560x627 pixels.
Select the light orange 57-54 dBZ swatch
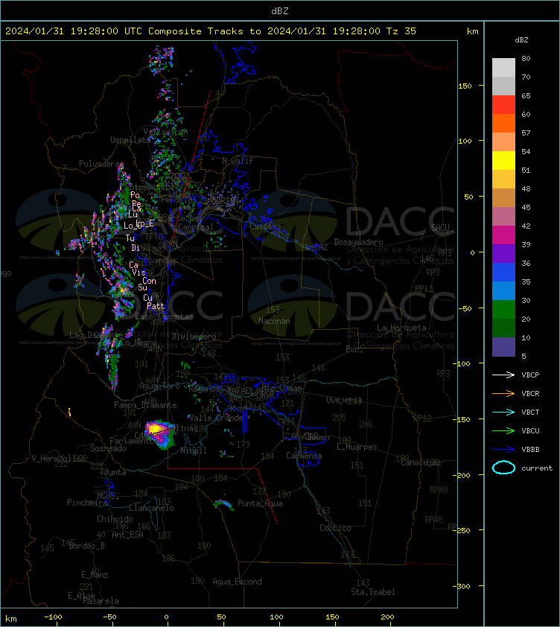[503, 142]
